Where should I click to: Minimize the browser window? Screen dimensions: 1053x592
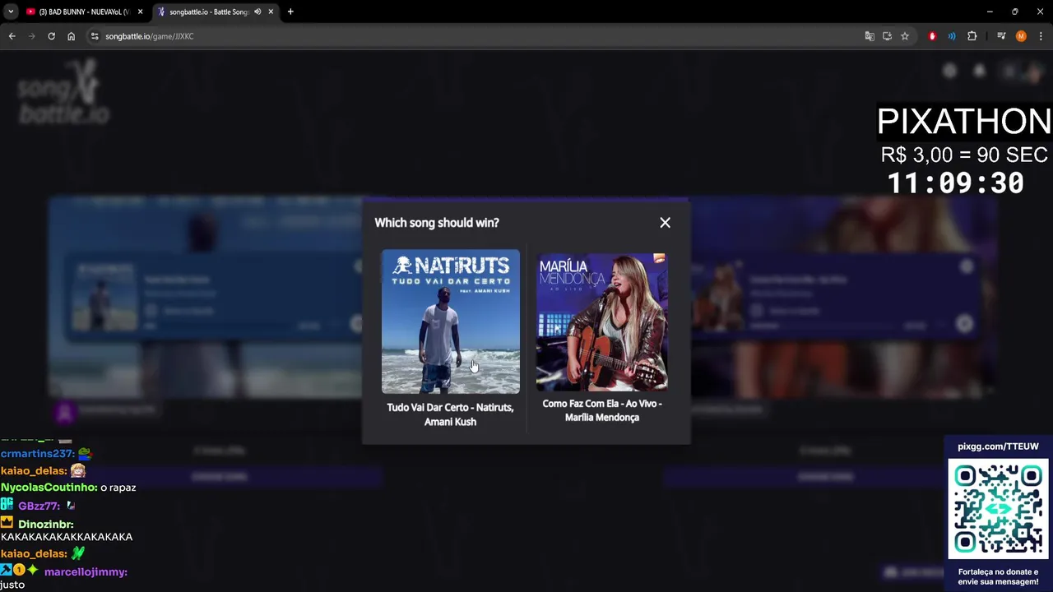990,12
